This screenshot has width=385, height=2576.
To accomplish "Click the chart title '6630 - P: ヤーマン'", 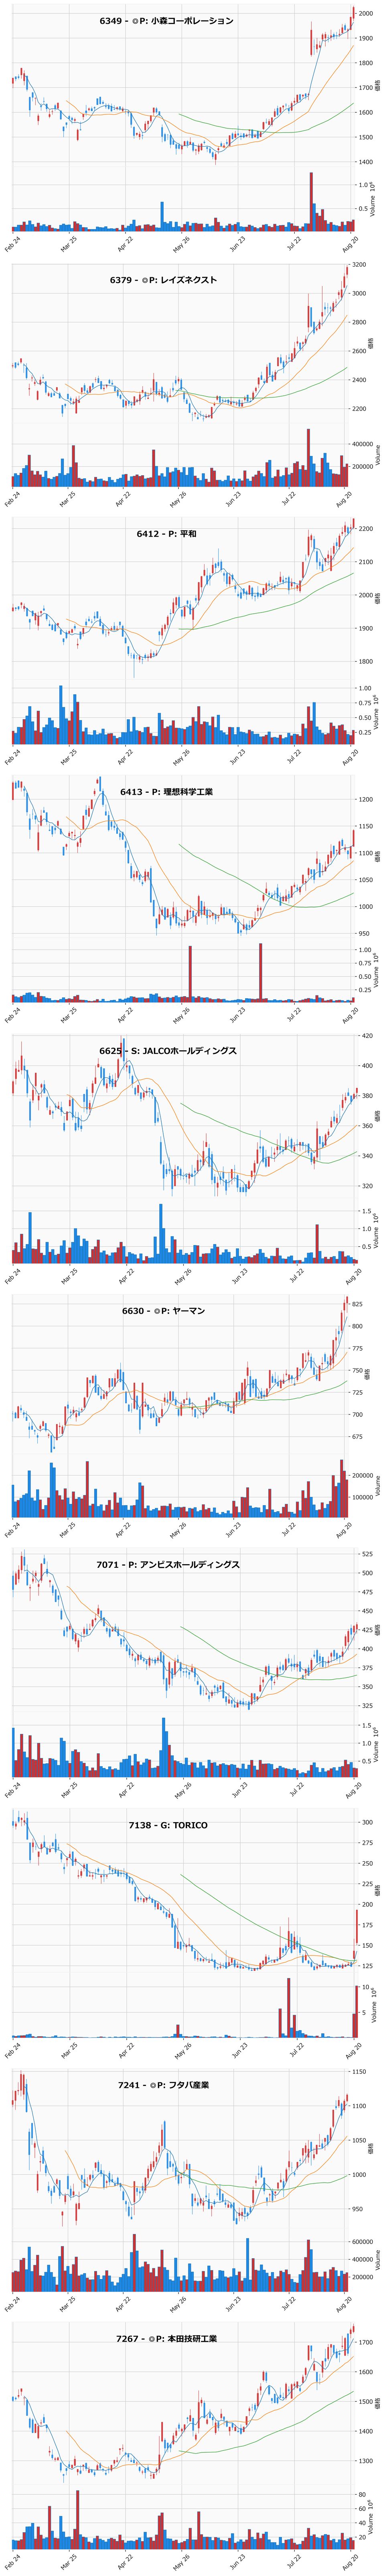I will pos(163,1310).
